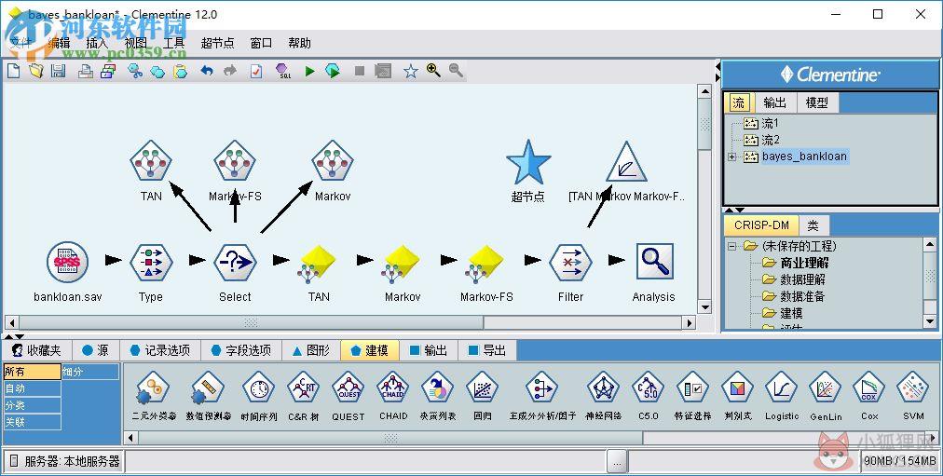Screen dimensions: 943x476
Task: Print the stream with the printer icon
Action: (86, 71)
